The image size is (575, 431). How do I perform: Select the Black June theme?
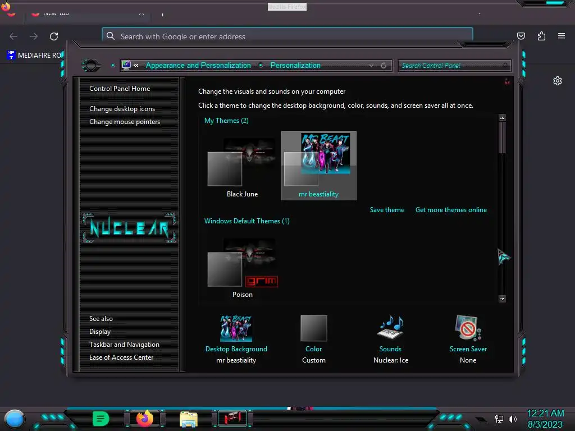click(x=242, y=166)
